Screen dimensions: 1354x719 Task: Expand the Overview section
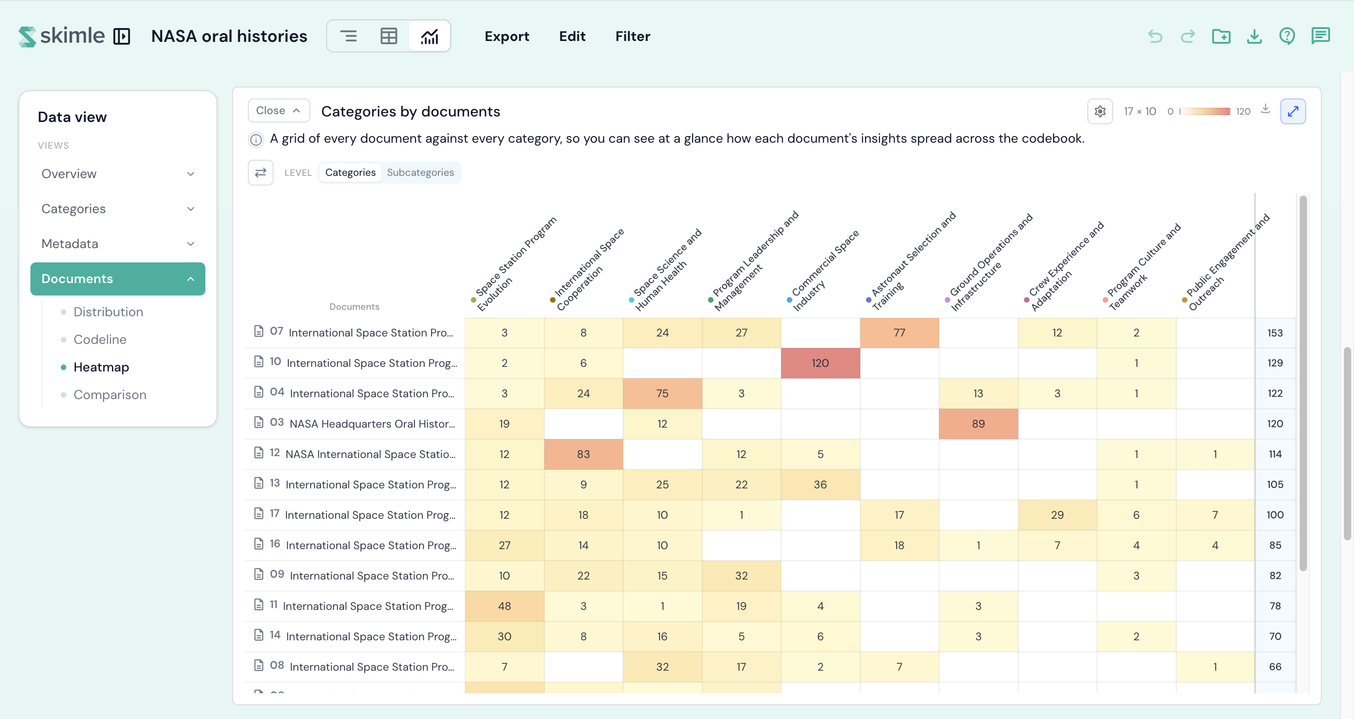click(118, 174)
